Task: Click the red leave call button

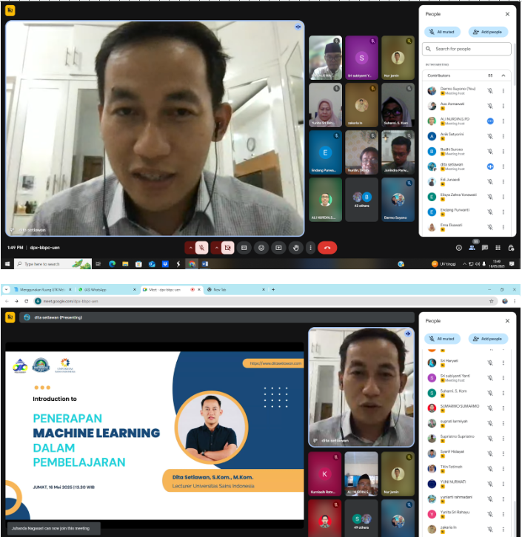Action: click(x=327, y=248)
